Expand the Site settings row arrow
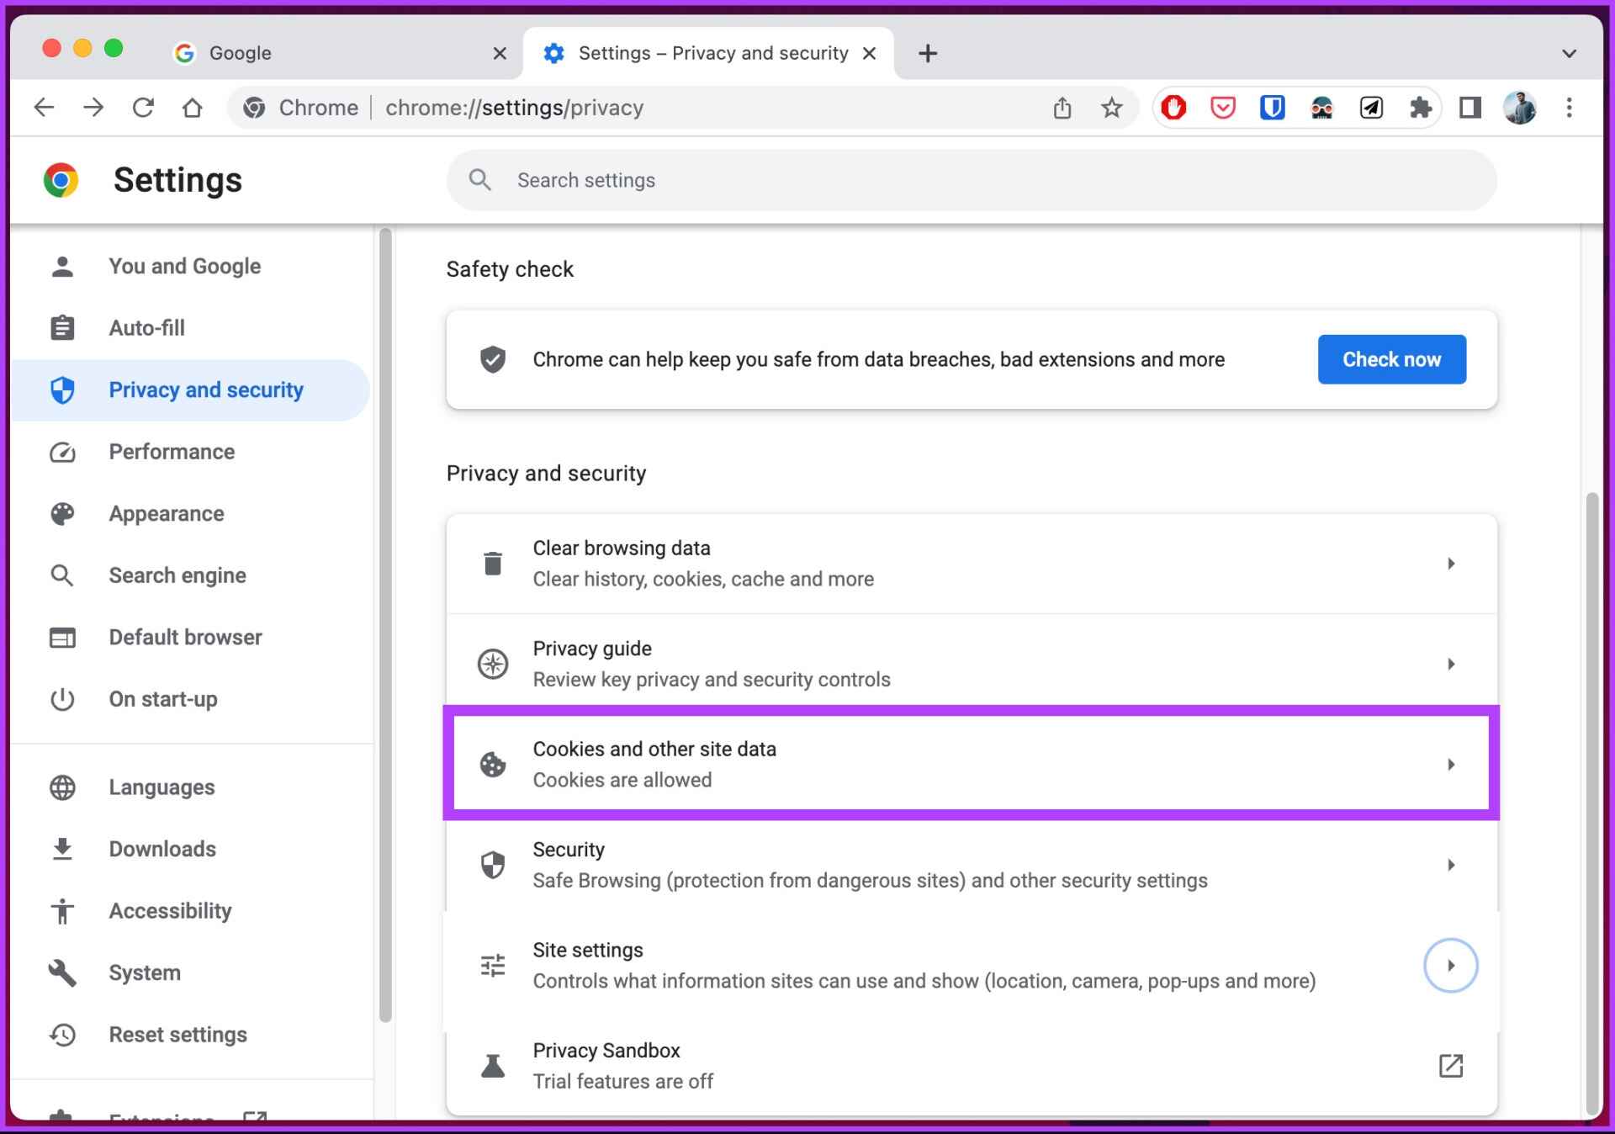Image resolution: width=1615 pixels, height=1134 pixels. tap(1450, 965)
